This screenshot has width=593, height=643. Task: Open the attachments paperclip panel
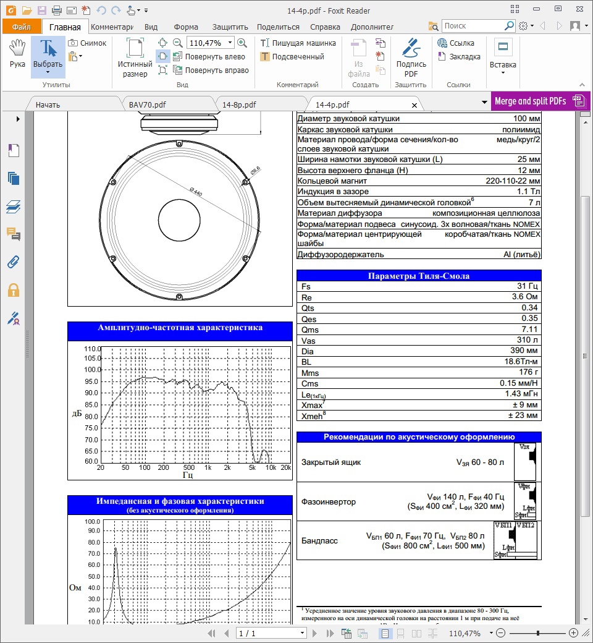(x=14, y=262)
